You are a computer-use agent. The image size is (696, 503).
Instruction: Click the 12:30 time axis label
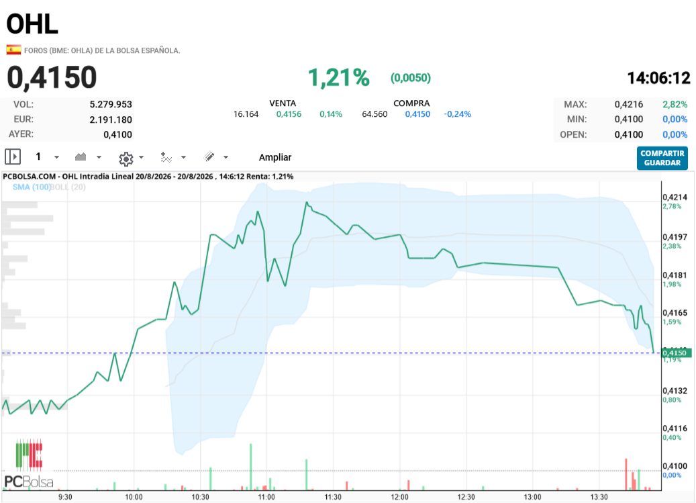coord(466,497)
